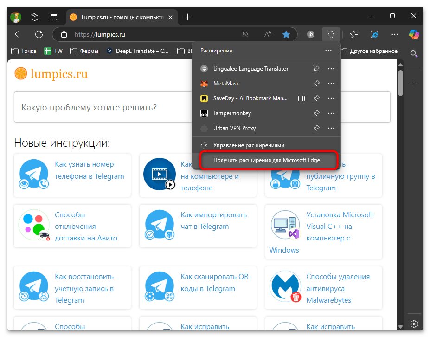Click the site lock icon in address bar

pyautogui.click(x=64, y=34)
